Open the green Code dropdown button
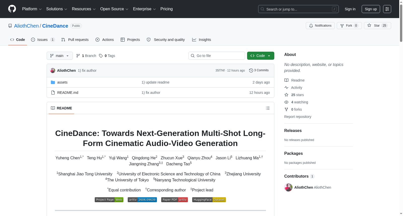Viewport: 403px width, 216px height. 261,56
